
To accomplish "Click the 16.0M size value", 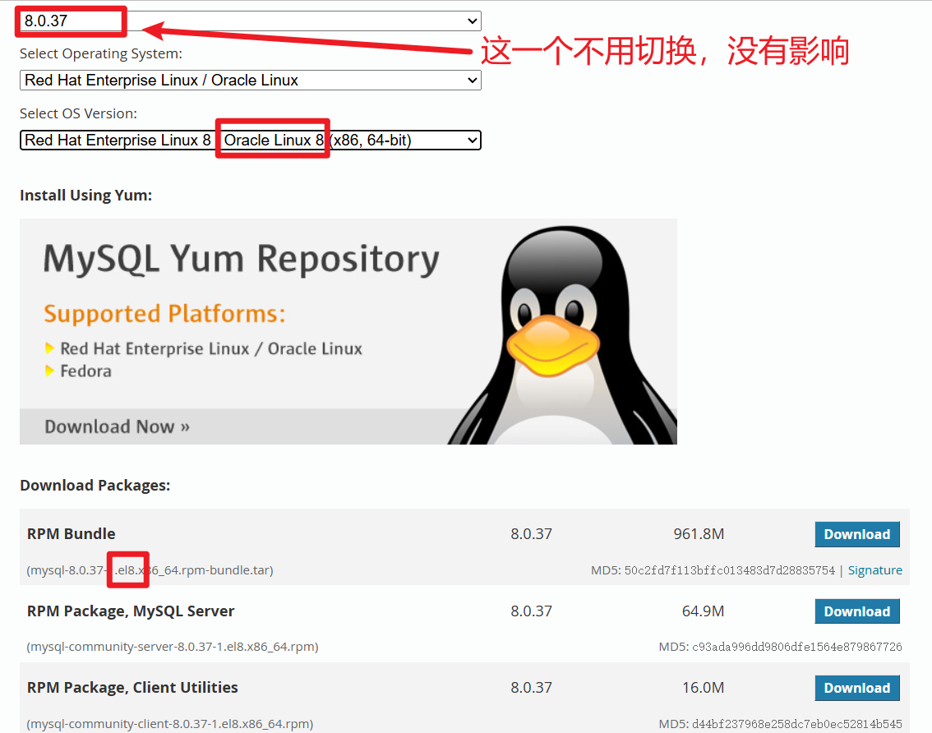I will point(704,688).
